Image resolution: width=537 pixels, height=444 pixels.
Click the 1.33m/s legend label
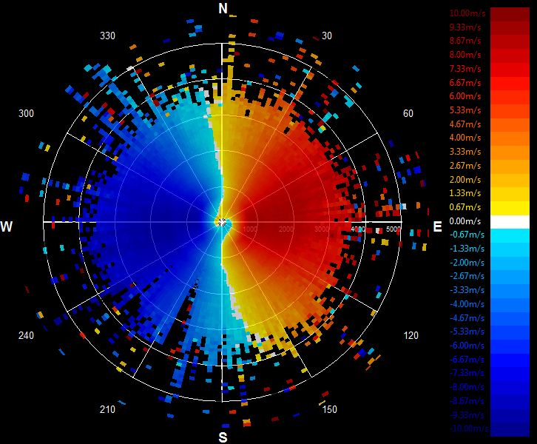point(465,193)
